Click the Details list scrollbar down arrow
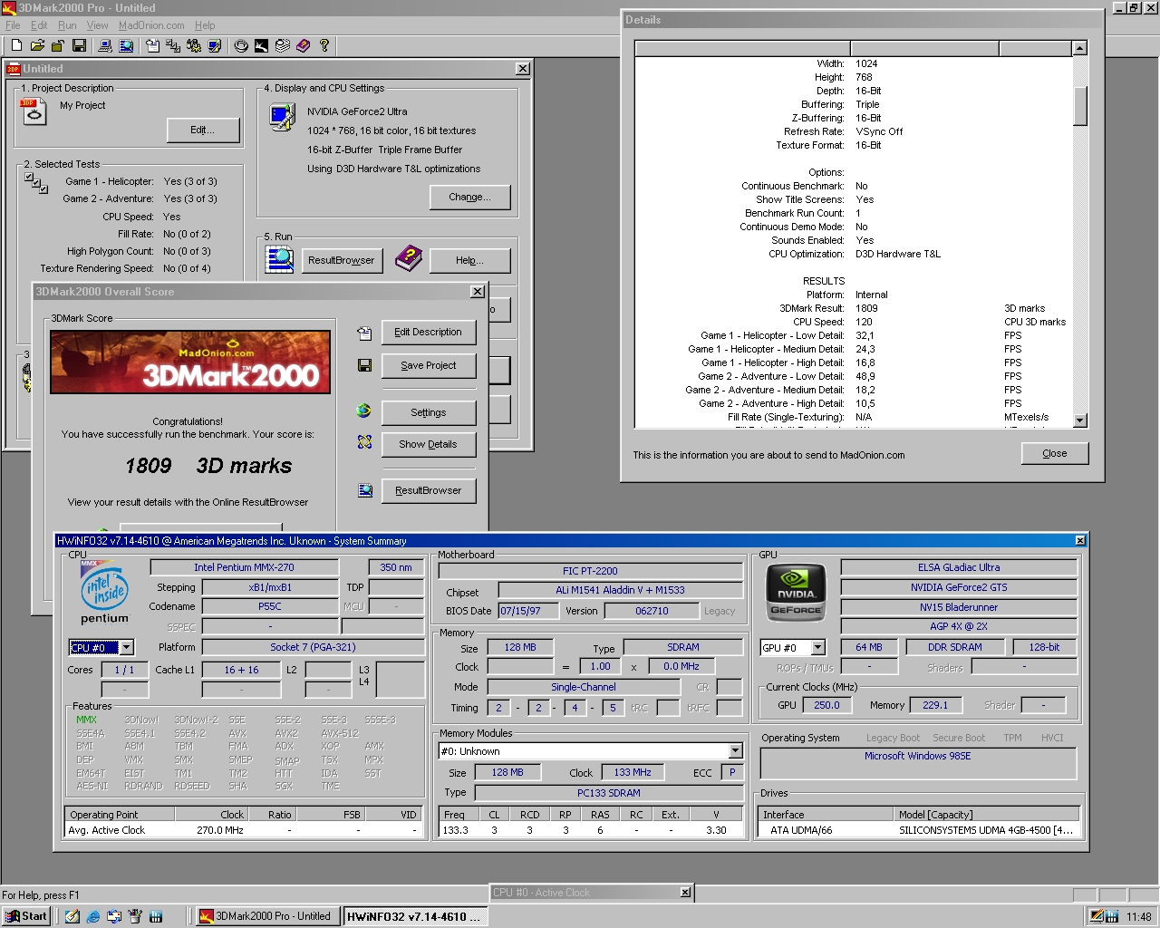The height and width of the screenshot is (928, 1160). pos(1079,420)
